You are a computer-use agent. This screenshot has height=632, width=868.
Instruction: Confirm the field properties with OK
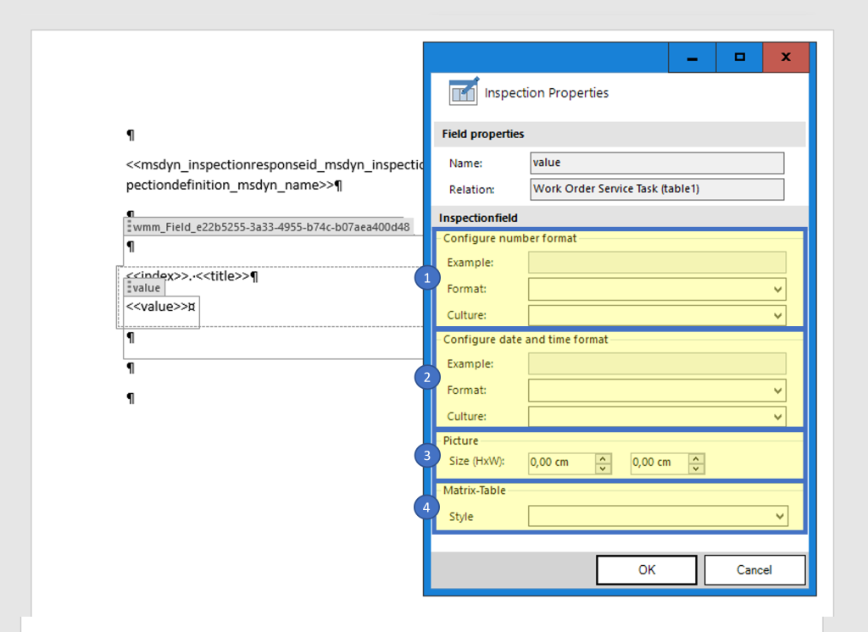646,569
